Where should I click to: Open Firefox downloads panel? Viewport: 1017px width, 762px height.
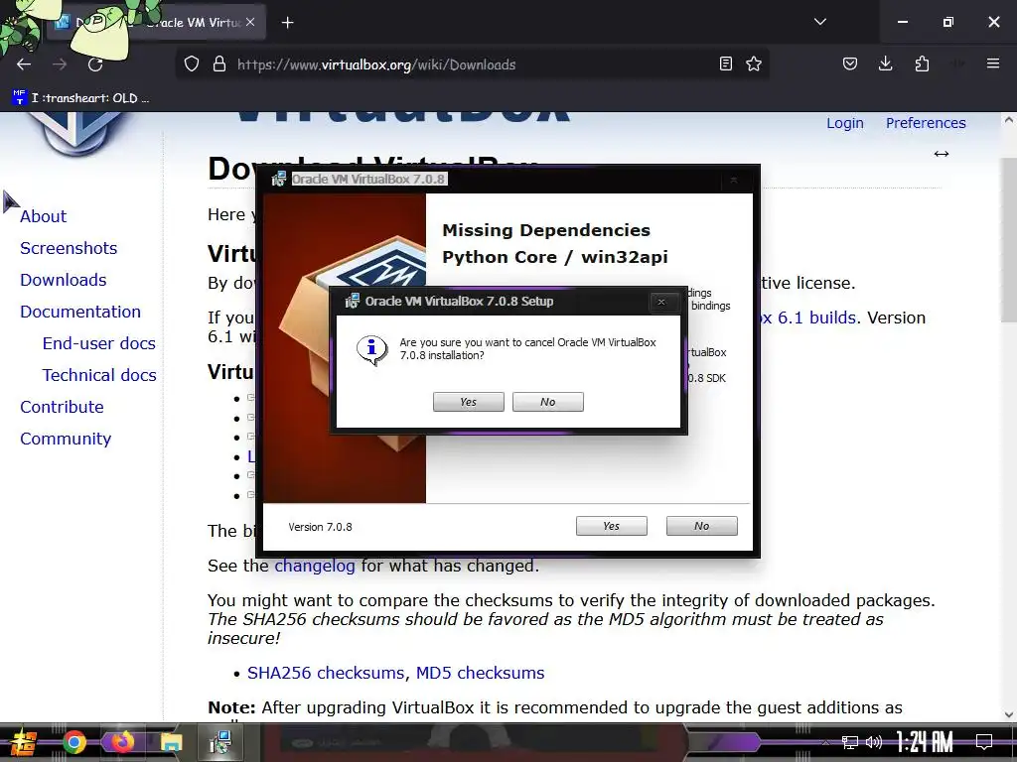click(885, 63)
